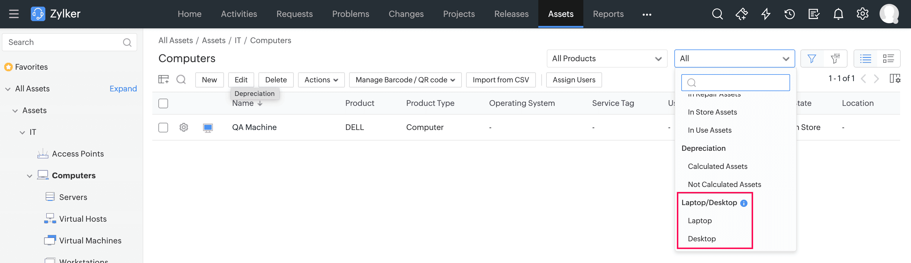Click the column chooser icon
This screenshot has width=911, height=263.
894,78
